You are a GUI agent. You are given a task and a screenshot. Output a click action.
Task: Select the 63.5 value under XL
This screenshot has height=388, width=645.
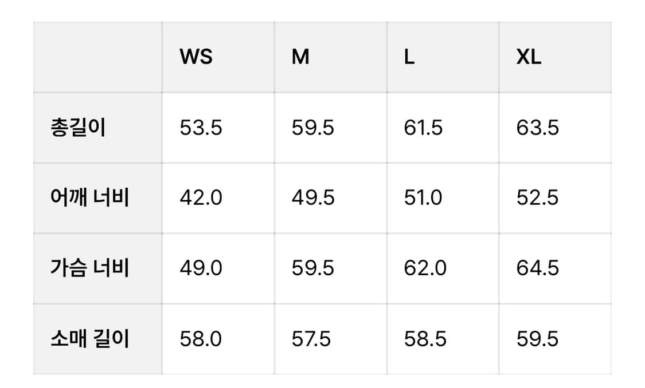click(x=537, y=128)
